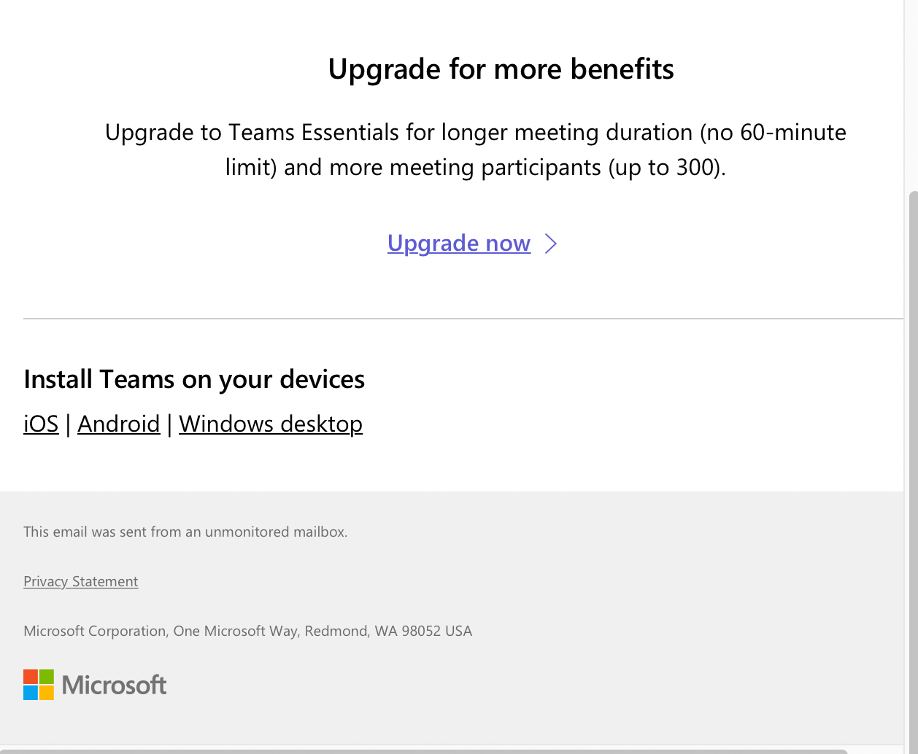Screen dimensions: 918x754
Task: Click the "Install Teams on your devices" heading
Action: pyautogui.click(x=194, y=379)
